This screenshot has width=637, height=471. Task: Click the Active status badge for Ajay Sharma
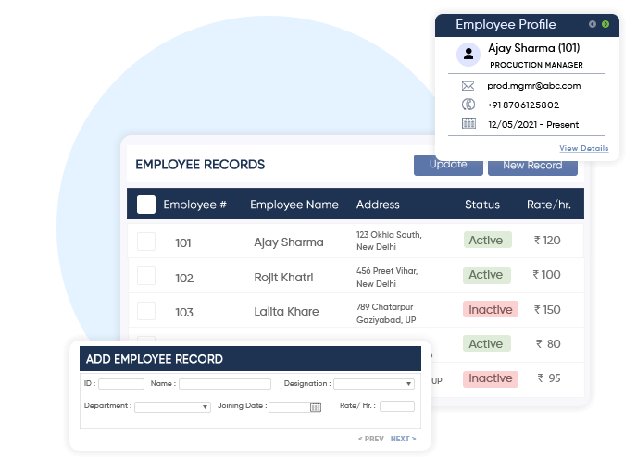(x=488, y=240)
